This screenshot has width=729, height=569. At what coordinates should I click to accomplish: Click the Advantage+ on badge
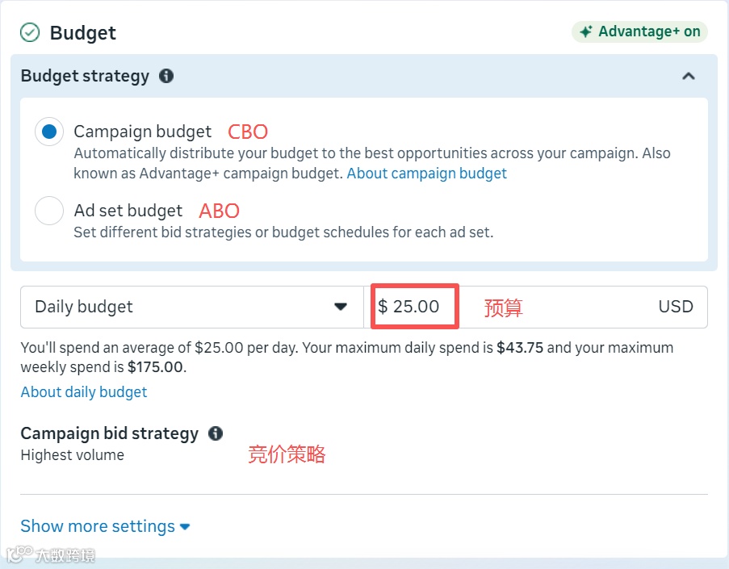pos(640,32)
